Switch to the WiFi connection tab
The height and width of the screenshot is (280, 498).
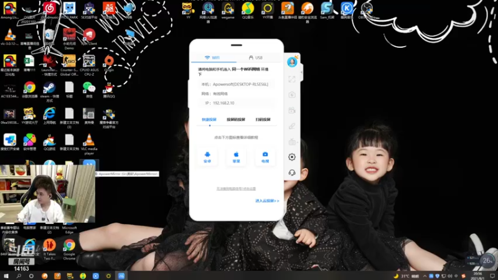212,57
